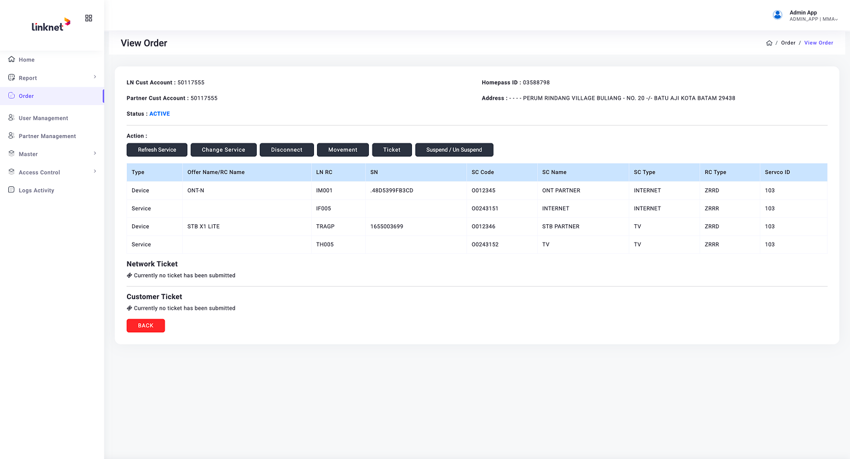Click the Customer Ticket tag icon

pyautogui.click(x=129, y=308)
